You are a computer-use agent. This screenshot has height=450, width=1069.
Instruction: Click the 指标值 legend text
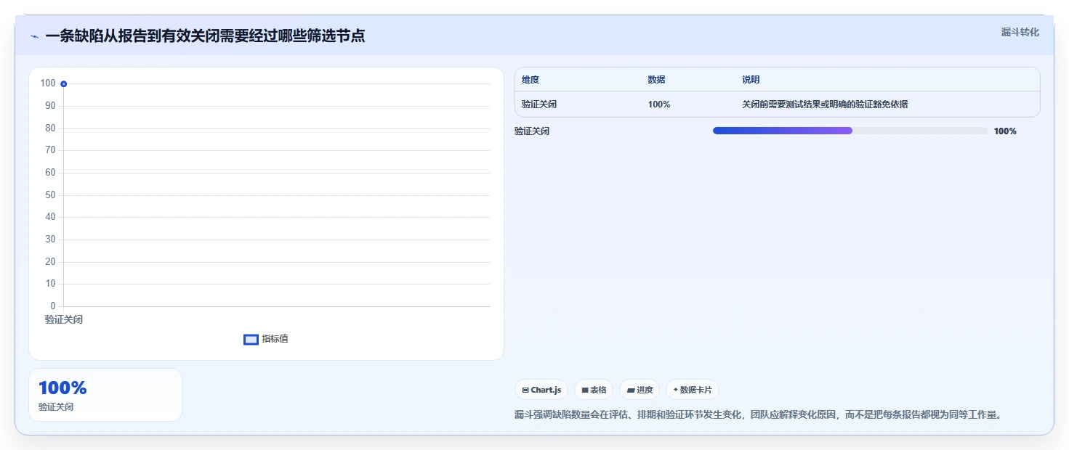point(275,339)
